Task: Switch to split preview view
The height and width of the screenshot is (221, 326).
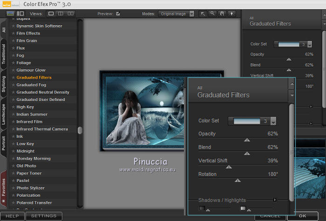Action: pyautogui.click(x=61, y=14)
